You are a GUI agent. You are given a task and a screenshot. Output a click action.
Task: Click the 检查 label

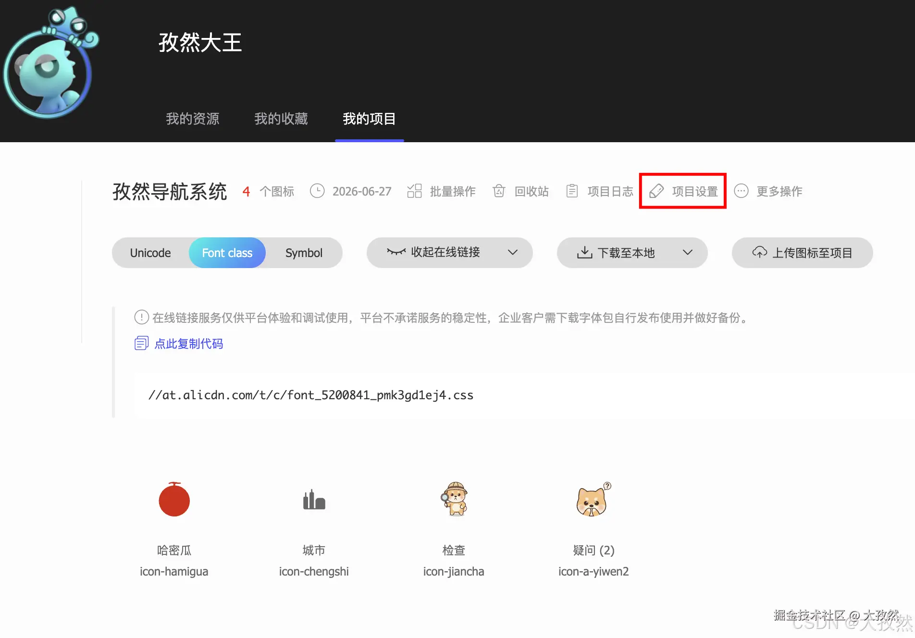click(x=454, y=550)
